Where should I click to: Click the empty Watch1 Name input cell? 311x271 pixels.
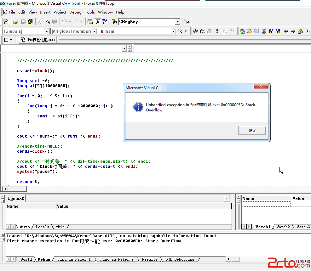[x=267, y=204]
